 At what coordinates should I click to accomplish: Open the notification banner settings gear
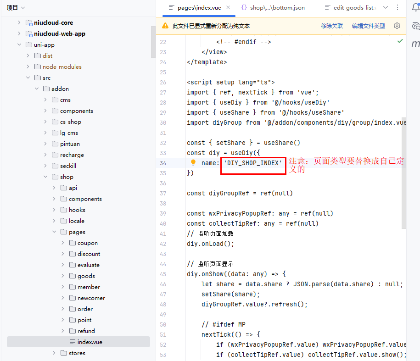tap(397, 26)
